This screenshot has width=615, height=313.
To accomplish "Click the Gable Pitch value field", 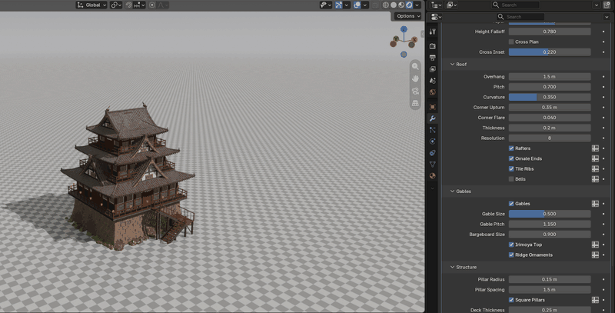I will 550,224.
